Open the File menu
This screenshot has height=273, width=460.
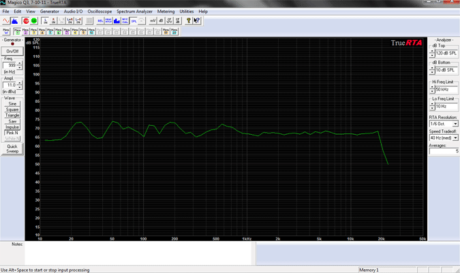tap(5, 12)
